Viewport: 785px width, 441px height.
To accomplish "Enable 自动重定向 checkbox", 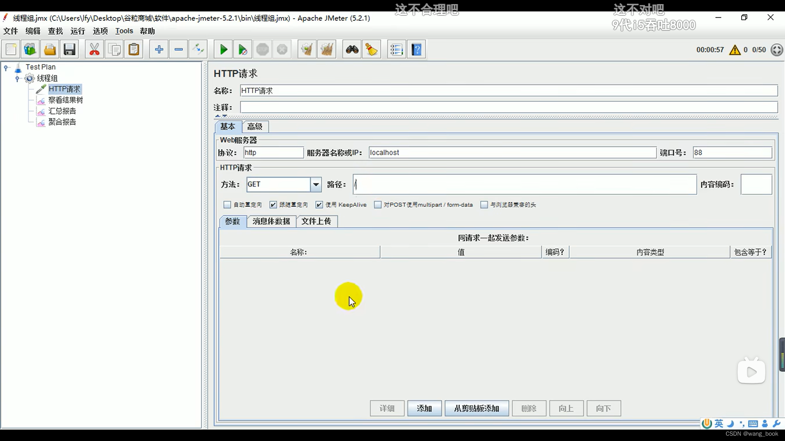I will pyautogui.click(x=227, y=205).
